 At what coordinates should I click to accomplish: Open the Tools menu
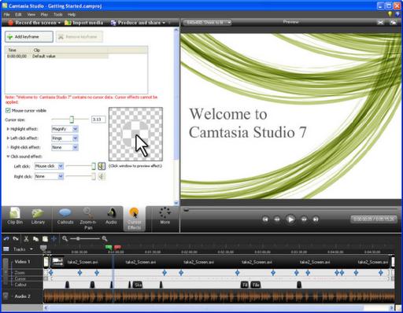[58, 14]
